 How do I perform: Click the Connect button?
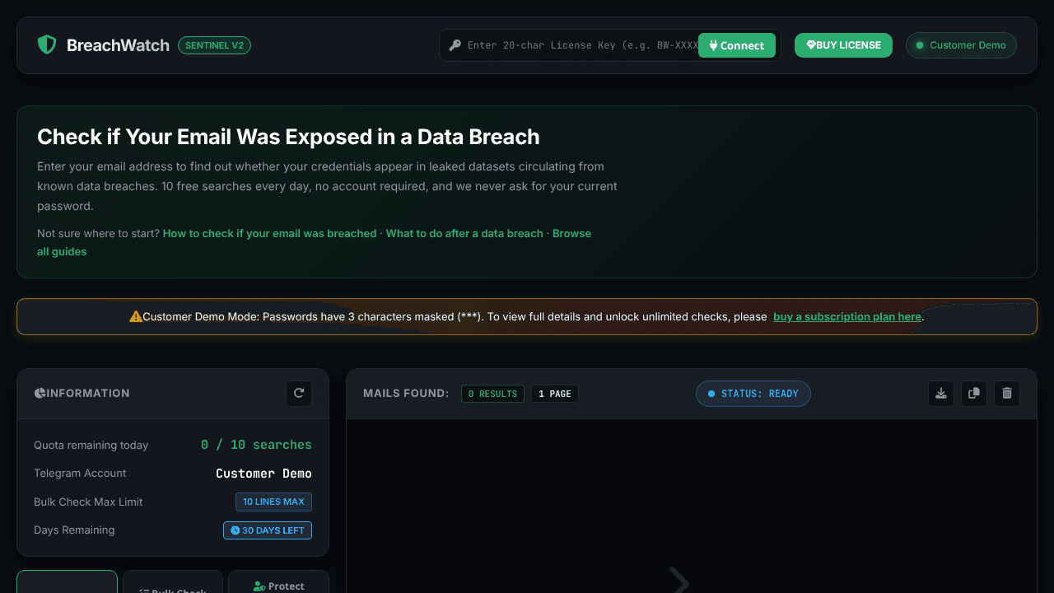(737, 45)
